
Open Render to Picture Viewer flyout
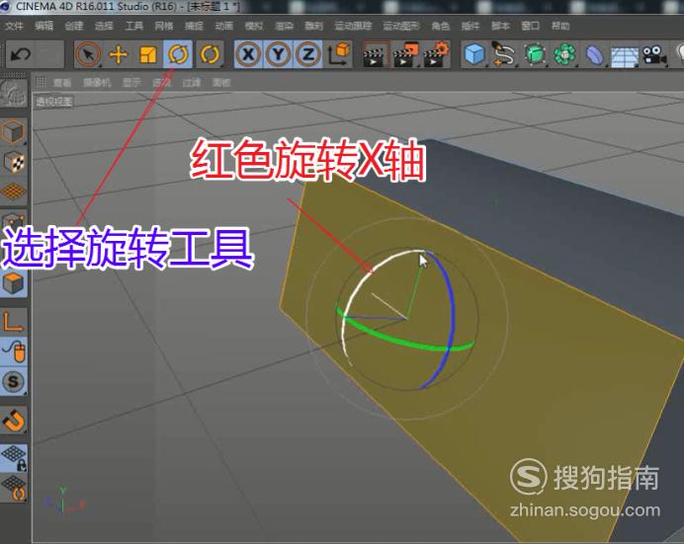coord(405,54)
